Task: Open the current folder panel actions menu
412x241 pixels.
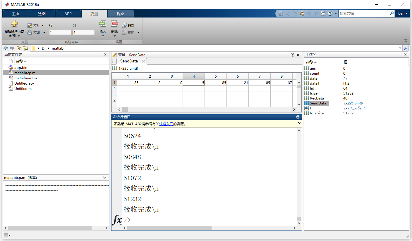Action: point(106,55)
